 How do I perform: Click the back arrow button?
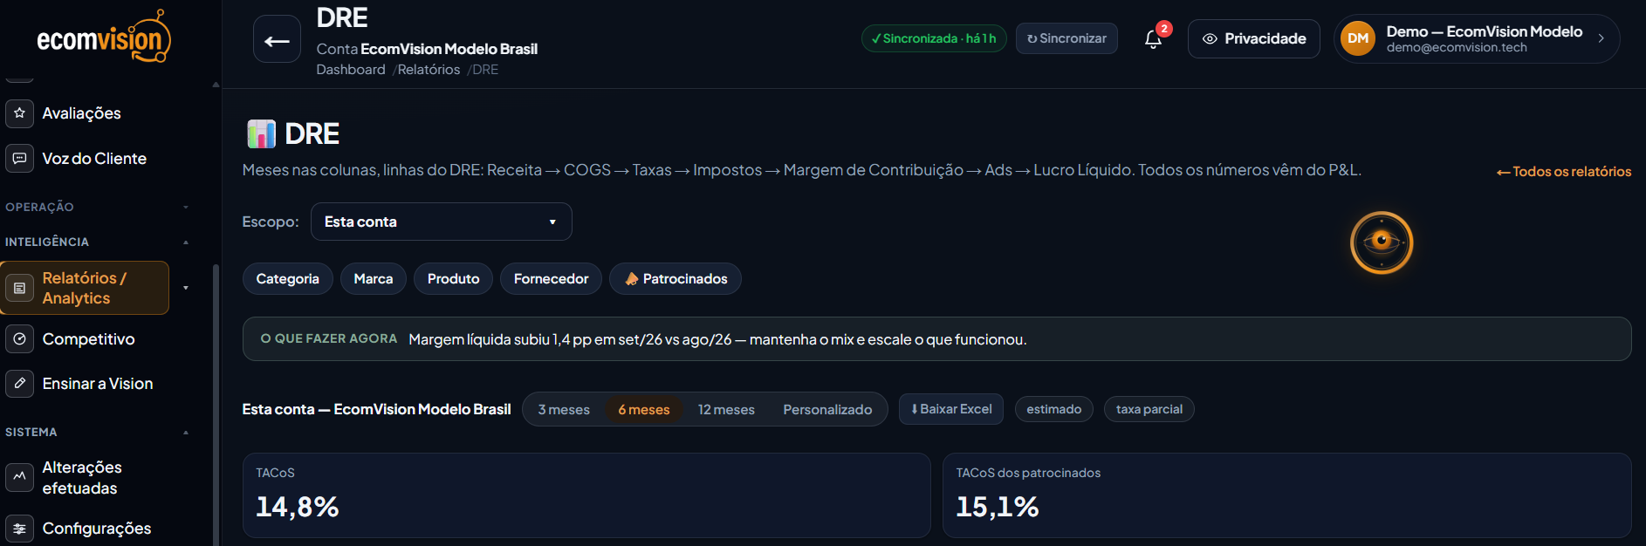tap(277, 39)
